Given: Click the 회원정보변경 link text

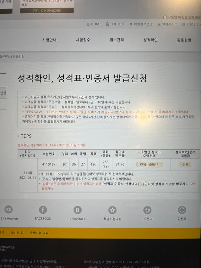Looking at the screenshot, I should coord(143,24).
